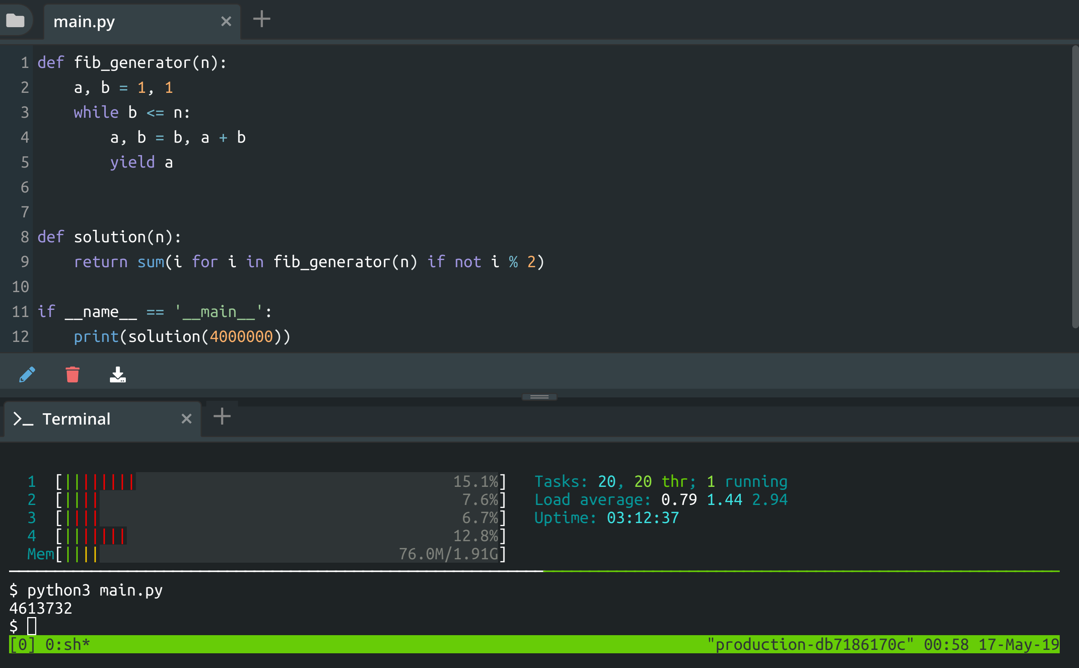Click CPU 1 usage bar showing 15.1%
The image size is (1079, 668).
pyautogui.click(x=281, y=481)
